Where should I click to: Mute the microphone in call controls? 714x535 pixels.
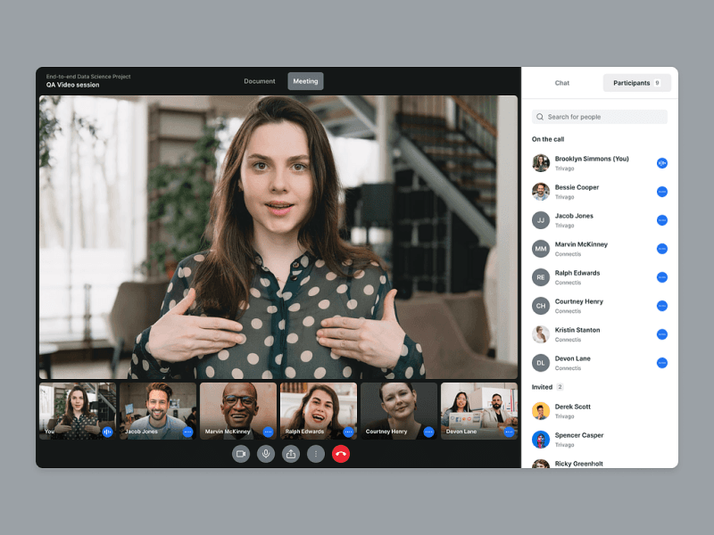pyautogui.click(x=266, y=454)
